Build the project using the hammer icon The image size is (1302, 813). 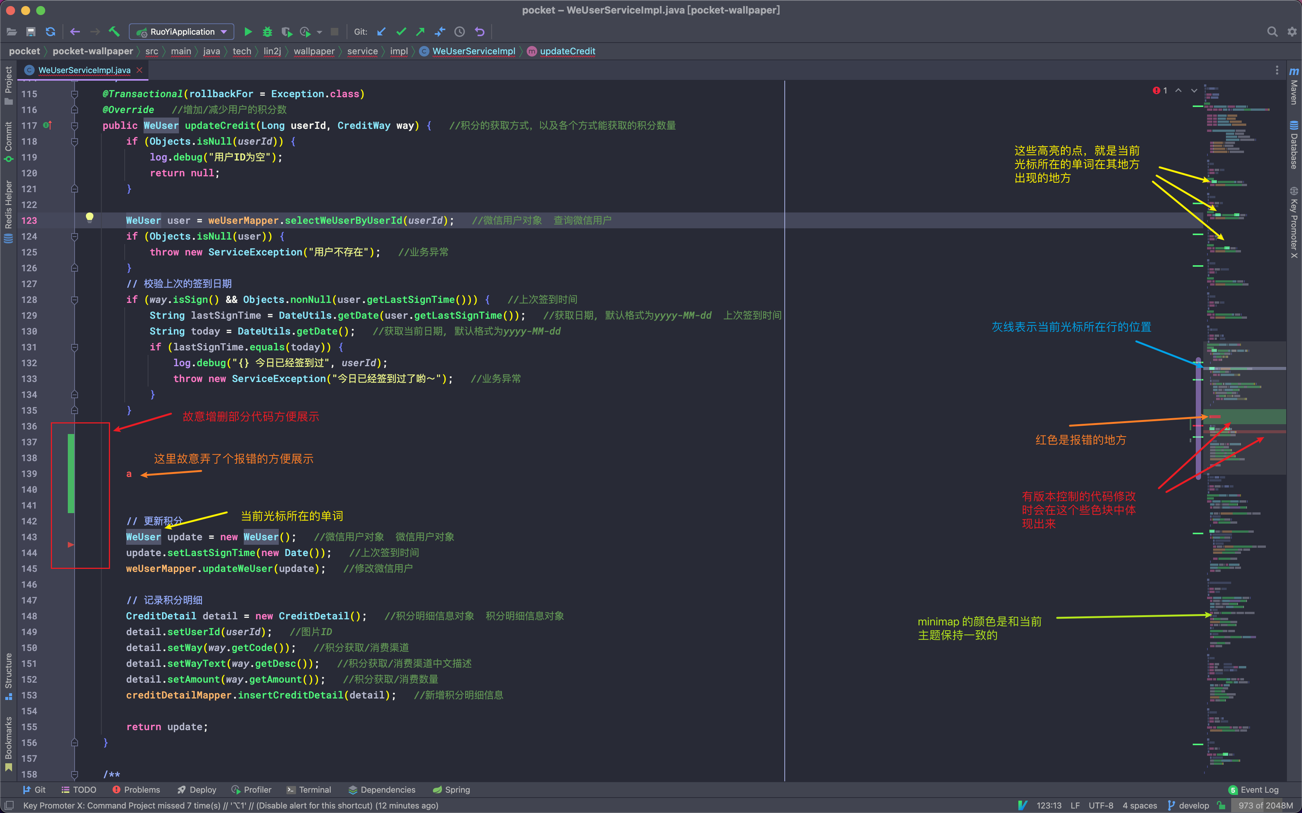click(x=114, y=32)
